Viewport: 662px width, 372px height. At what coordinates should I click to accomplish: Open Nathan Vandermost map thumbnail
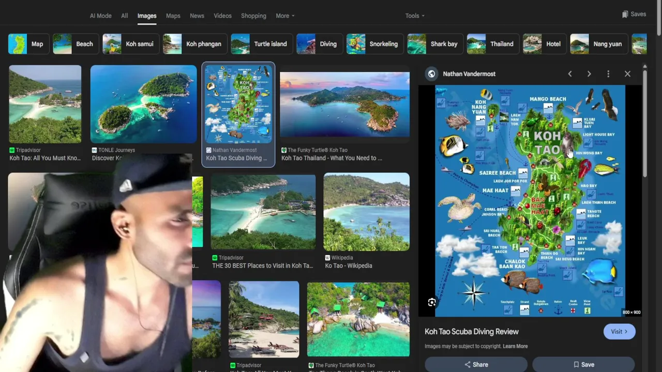pyautogui.click(x=238, y=104)
